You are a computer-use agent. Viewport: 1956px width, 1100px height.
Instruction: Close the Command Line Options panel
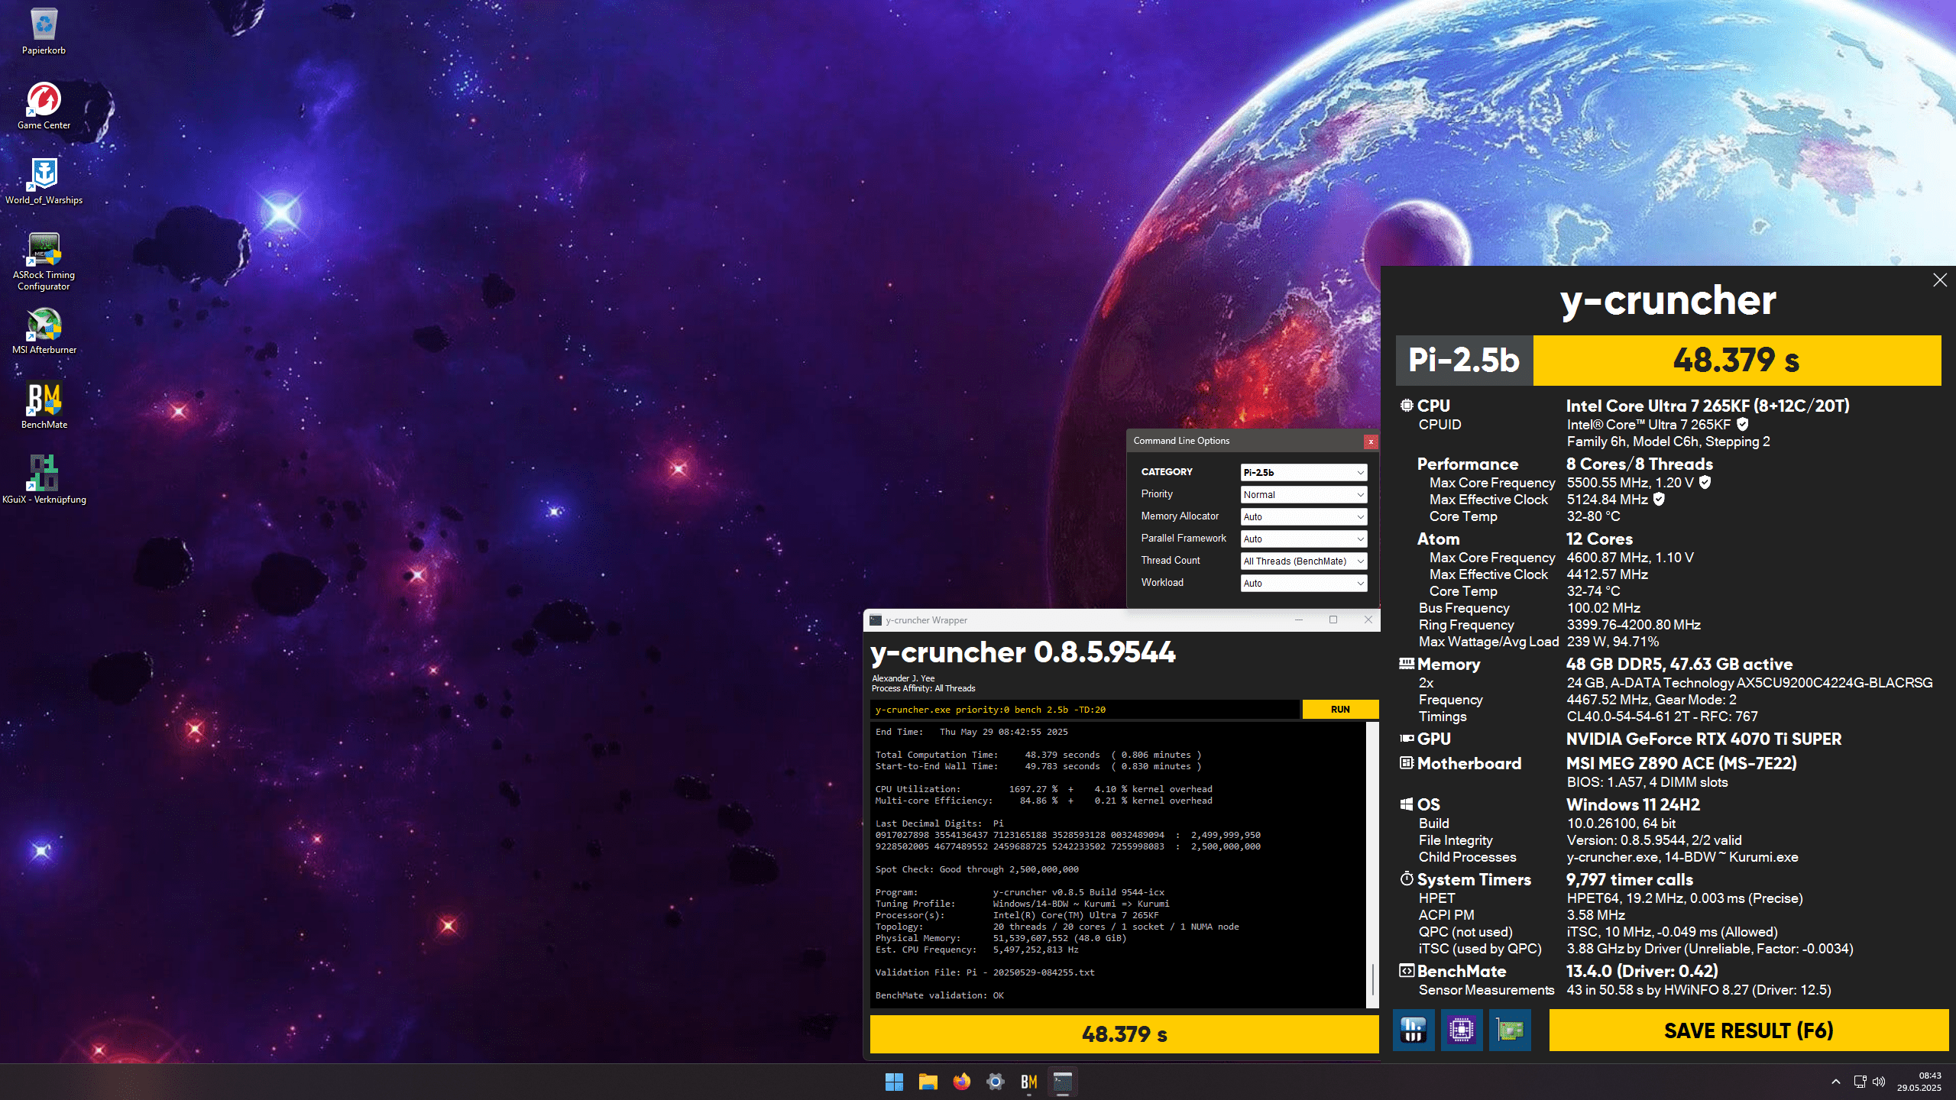point(1371,441)
